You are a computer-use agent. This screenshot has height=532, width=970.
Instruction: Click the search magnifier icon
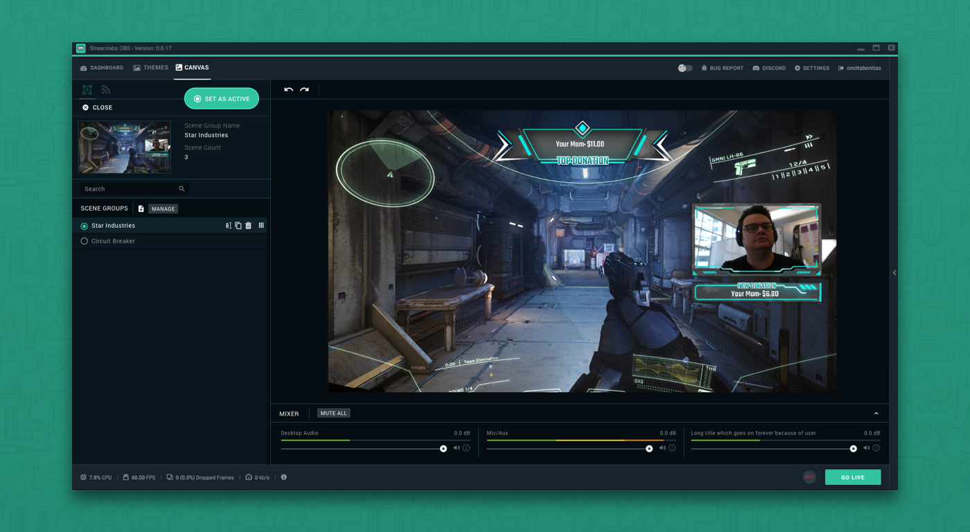click(x=182, y=188)
